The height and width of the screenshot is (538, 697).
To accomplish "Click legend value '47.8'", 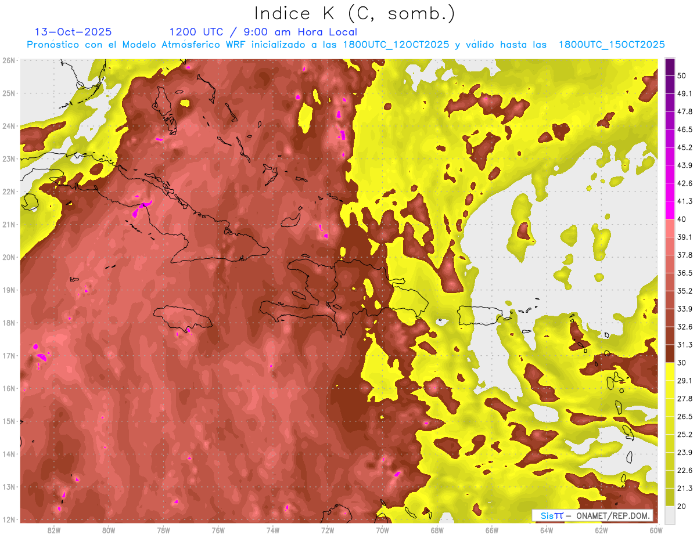I will point(685,111).
